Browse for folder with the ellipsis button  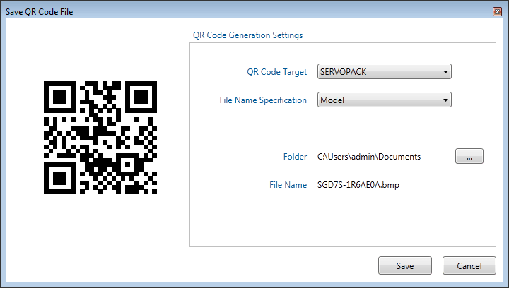coord(469,157)
